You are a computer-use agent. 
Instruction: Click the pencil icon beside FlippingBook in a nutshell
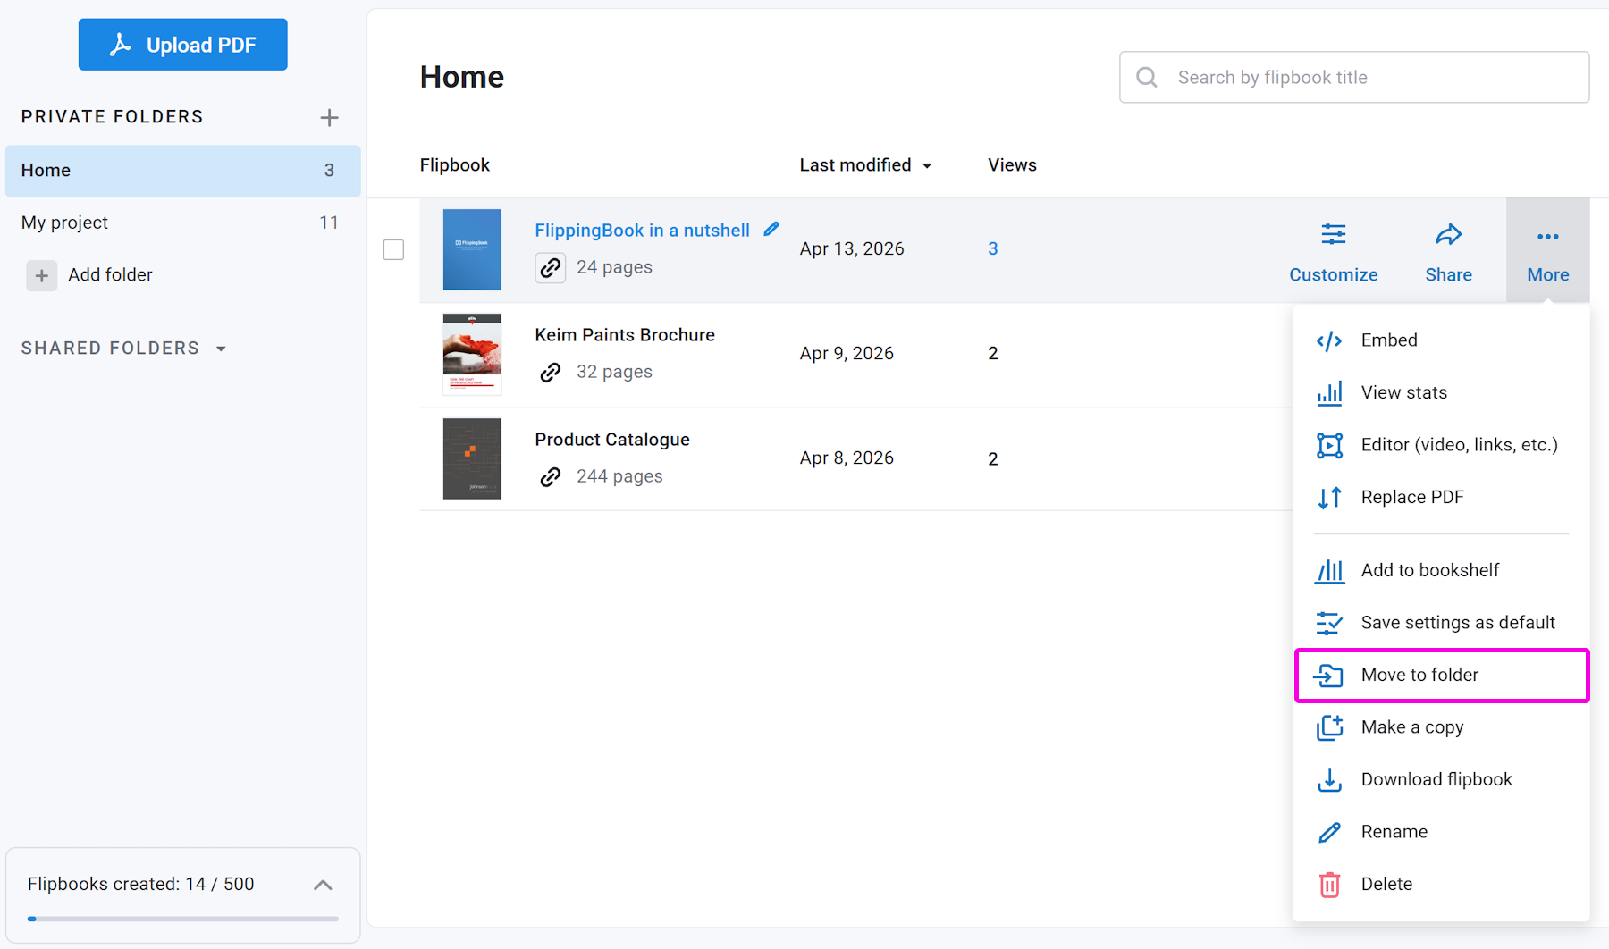(771, 230)
